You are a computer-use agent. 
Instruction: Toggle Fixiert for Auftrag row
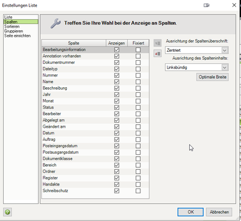[x=138, y=140]
